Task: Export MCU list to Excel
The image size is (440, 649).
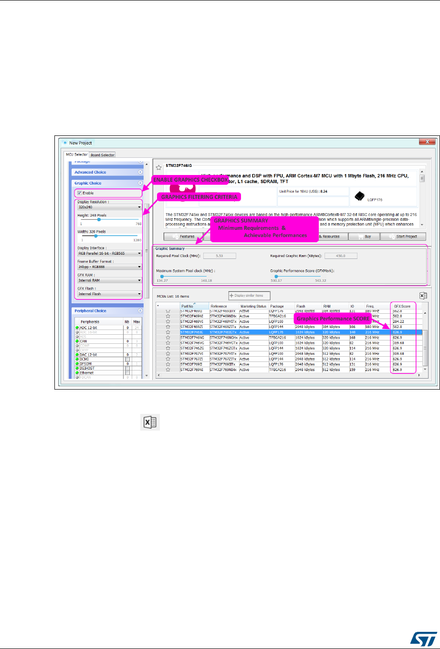Action: (422, 295)
